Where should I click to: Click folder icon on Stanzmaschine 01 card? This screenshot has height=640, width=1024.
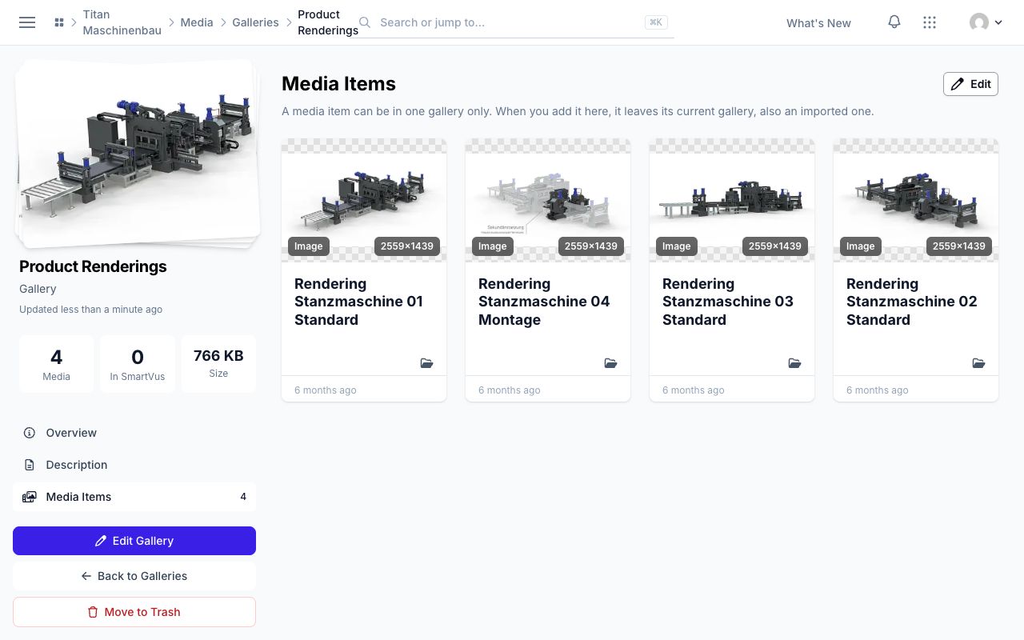coord(427,363)
